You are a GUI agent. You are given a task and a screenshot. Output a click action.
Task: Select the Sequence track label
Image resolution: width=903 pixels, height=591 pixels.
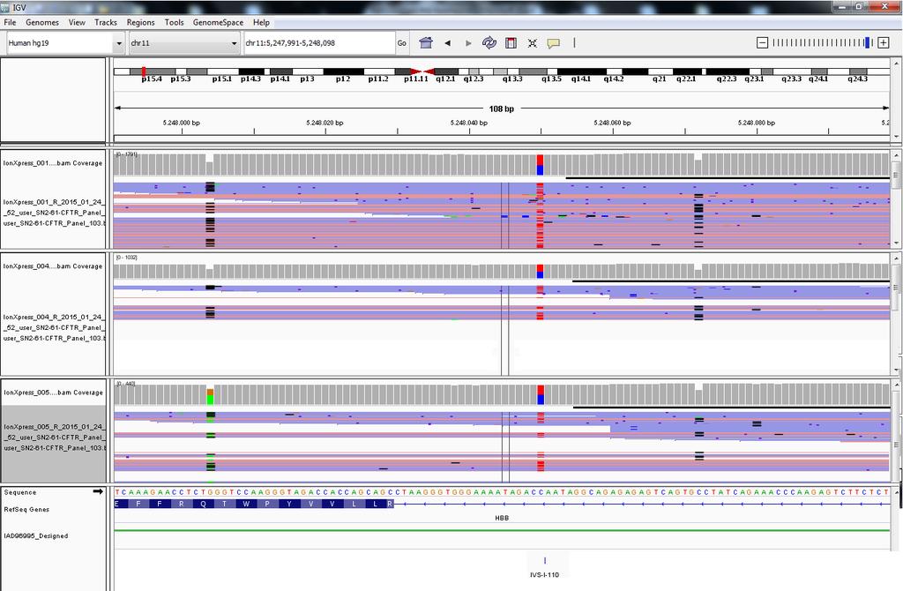(20, 492)
